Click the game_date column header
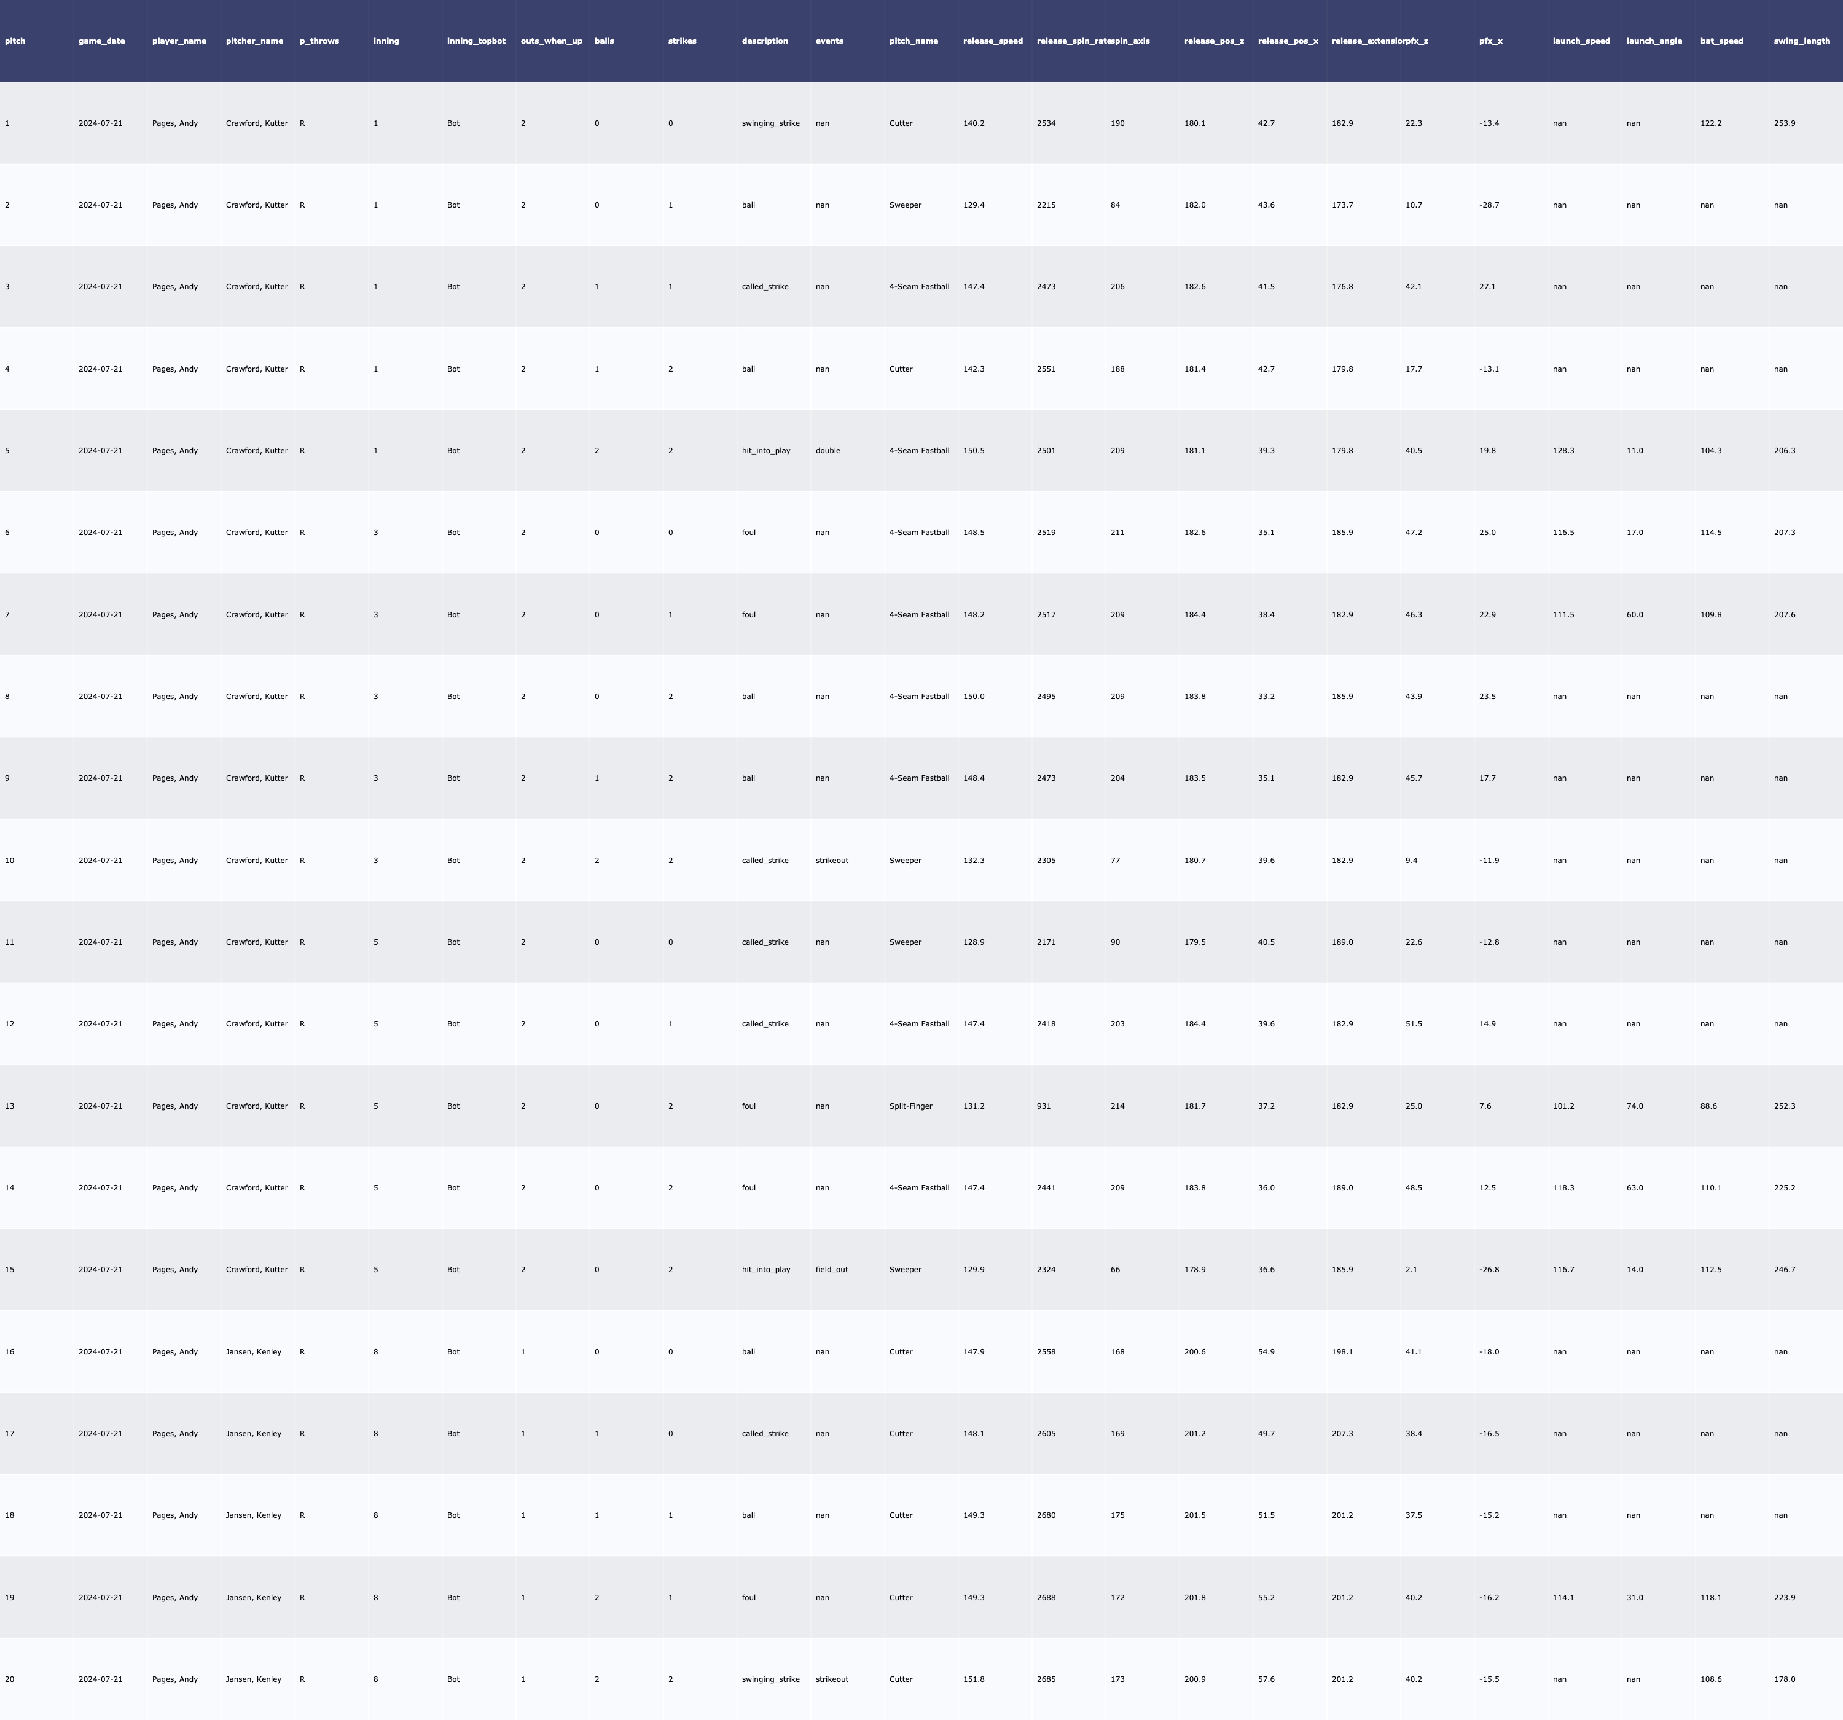This screenshot has width=1843, height=1720. [101, 41]
